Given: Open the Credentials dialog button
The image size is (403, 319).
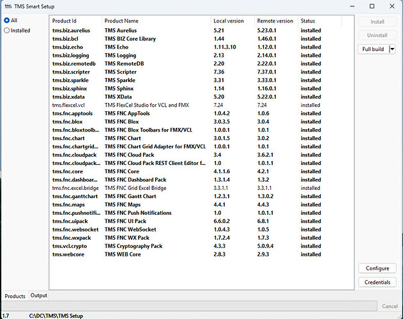Looking at the screenshot, I should (x=377, y=282).
